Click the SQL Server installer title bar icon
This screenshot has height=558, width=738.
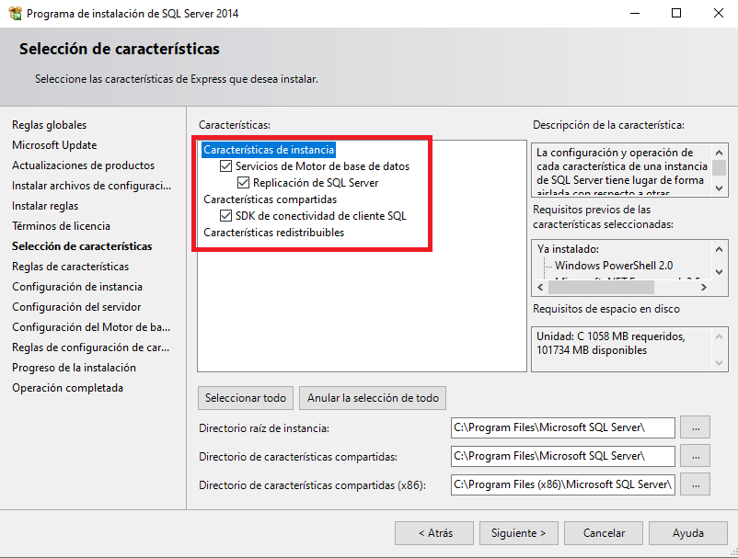click(x=15, y=13)
